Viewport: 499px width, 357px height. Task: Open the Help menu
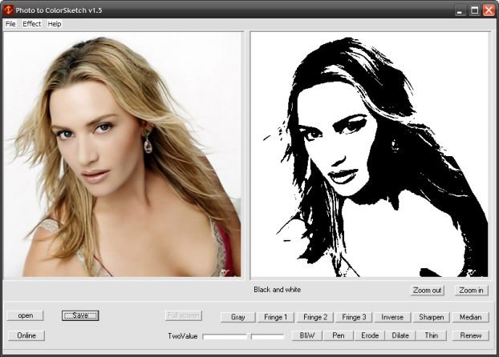(x=55, y=24)
